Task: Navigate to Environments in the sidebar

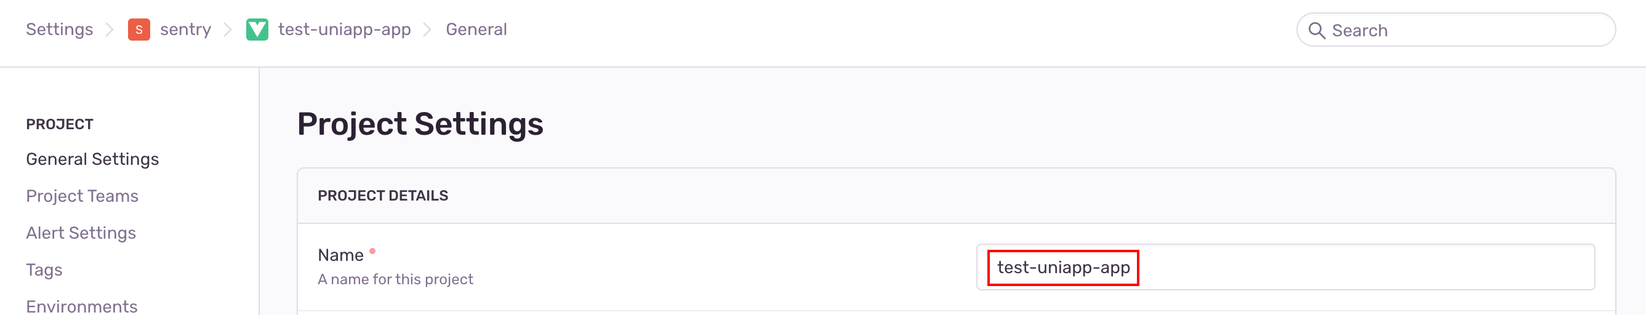Action: coord(82,306)
